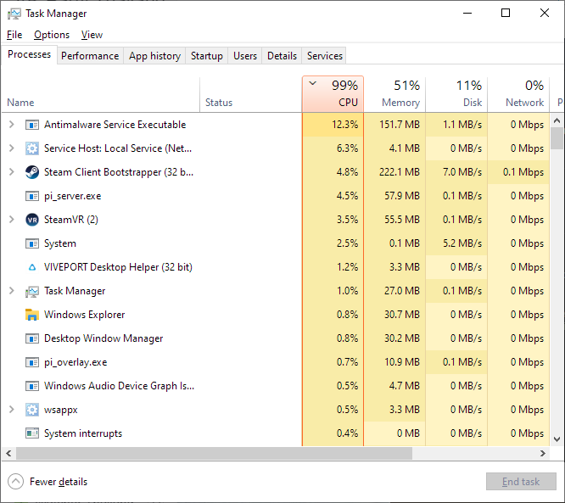The image size is (565, 503).
Task: Click the System interrupts icon
Action: (32, 433)
